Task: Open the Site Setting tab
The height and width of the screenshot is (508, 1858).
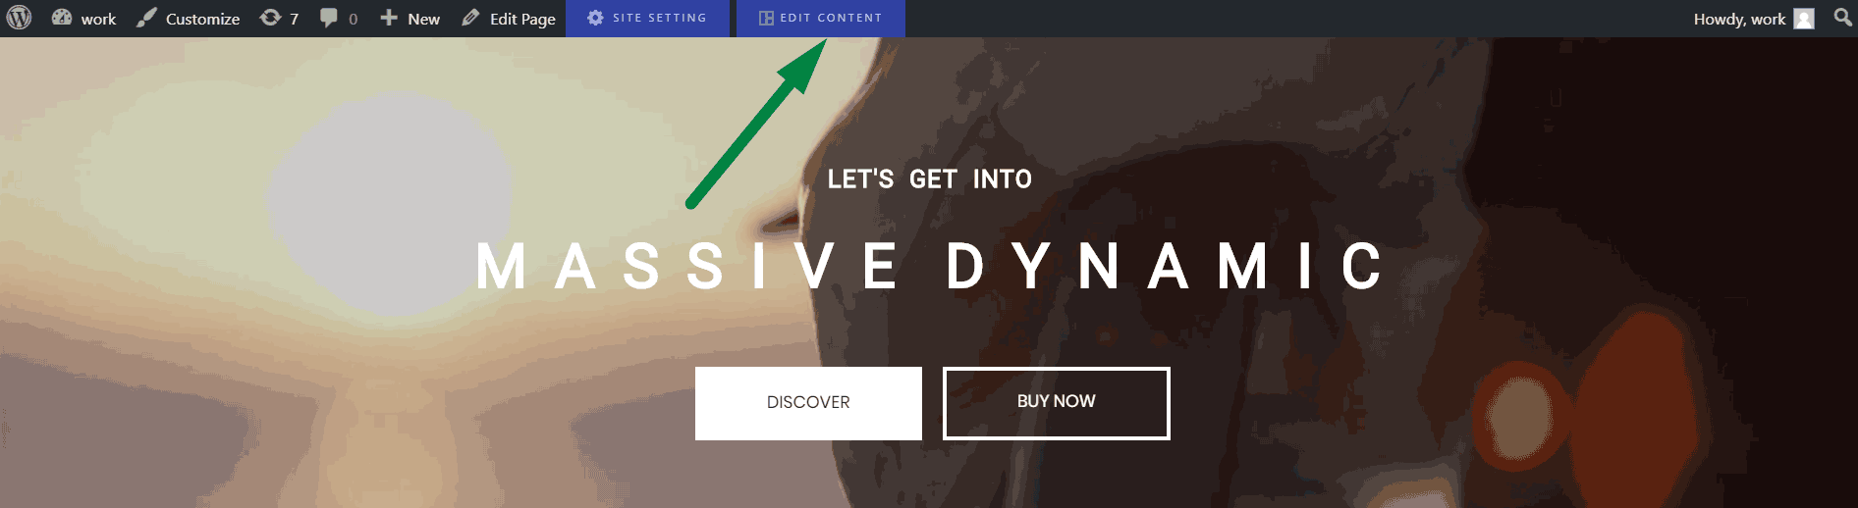Action: (647, 19)
